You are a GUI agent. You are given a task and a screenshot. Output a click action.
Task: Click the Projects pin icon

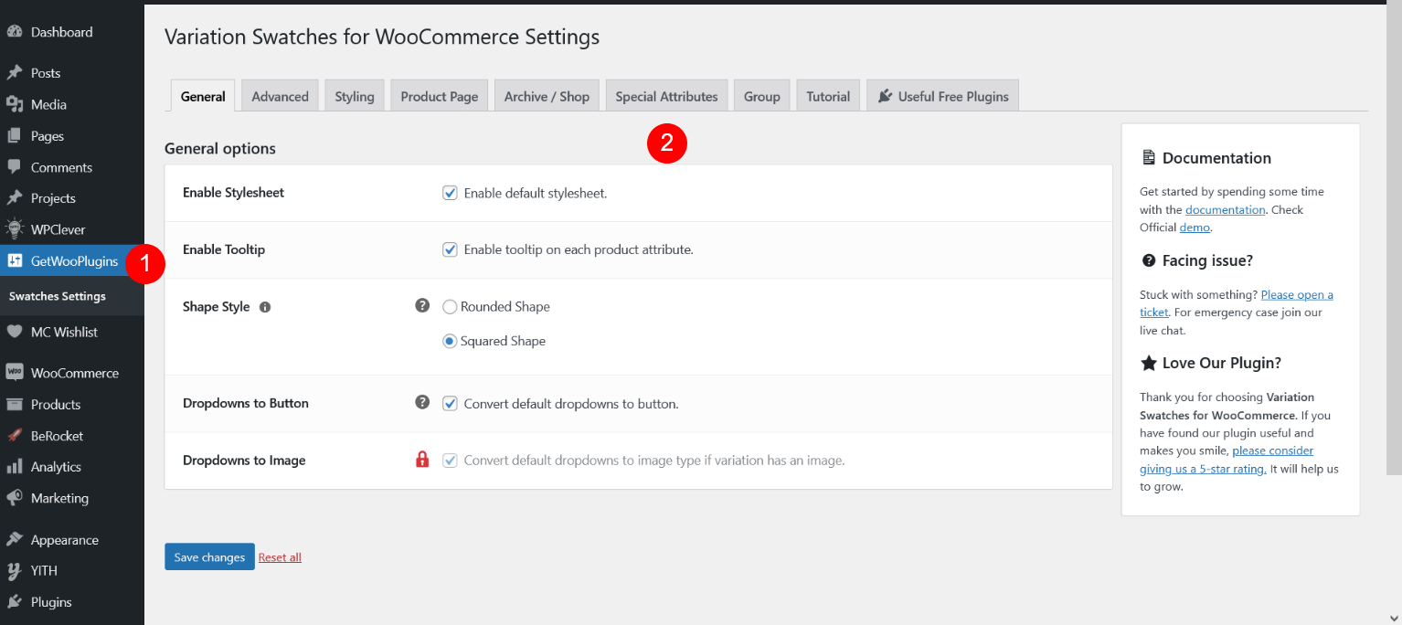(15, 198)
